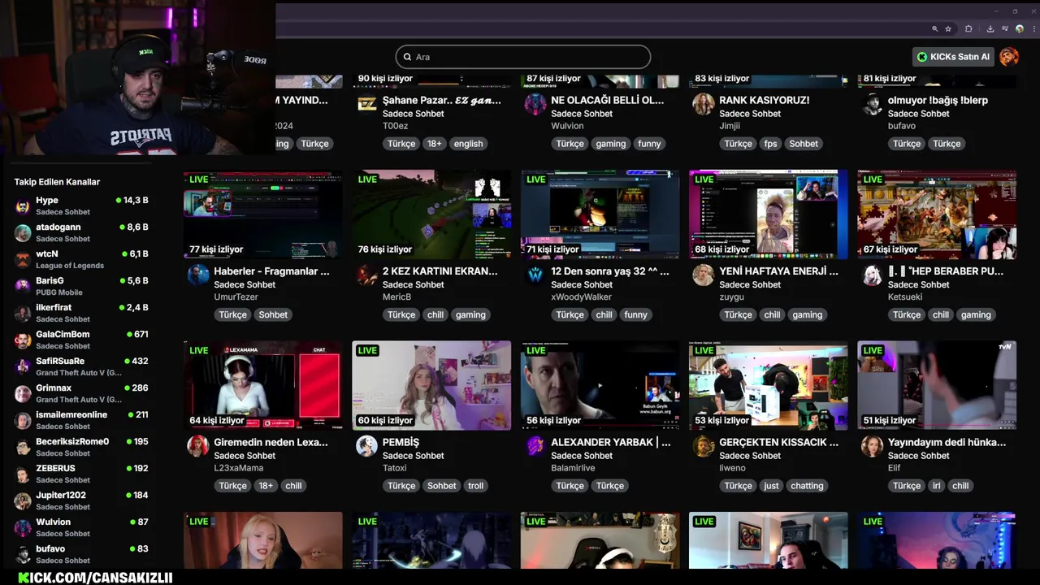Click GalaCimBom's avatar in the sidebar
The image size is (1040, 585).
23,340
